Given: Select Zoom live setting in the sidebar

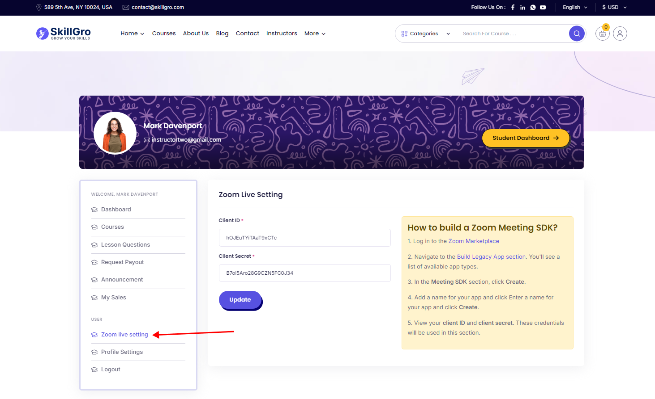Looking at the screenshot, I should pyautogui.click(x=124, y=335).
